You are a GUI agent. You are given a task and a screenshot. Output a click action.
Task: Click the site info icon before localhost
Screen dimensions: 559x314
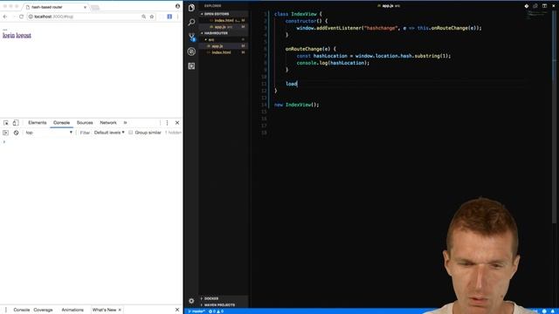(31, 17)
